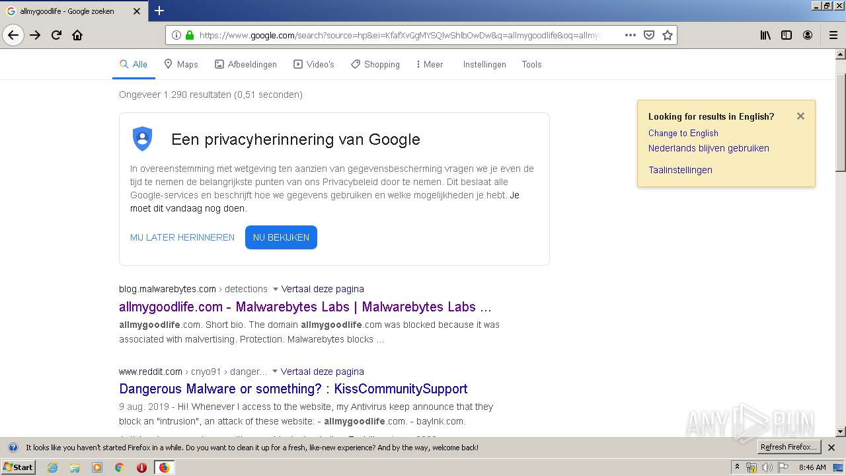Dismiss the Firefox refresh notification bar

[x=831, y=448]
